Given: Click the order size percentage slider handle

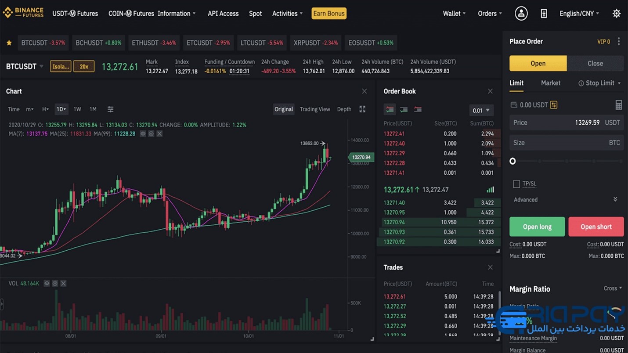Looking at the screenshot, I should (x=513, y=161).
